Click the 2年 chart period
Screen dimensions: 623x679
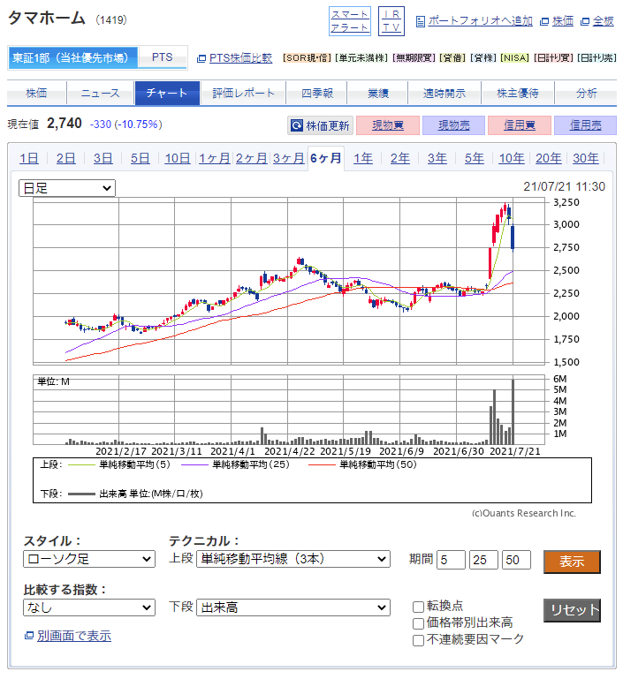400,158
